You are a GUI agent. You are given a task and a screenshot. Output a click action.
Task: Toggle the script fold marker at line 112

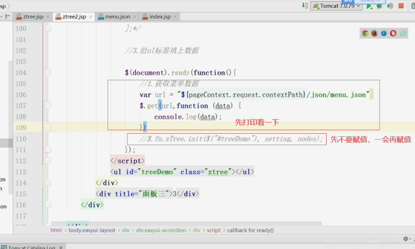click(x=48, y=160)
